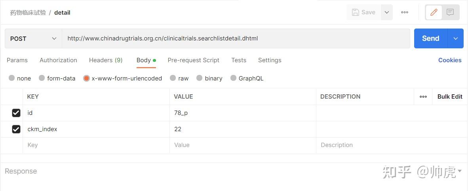Image resolution: width=468 pixels, height=191 pixels.
Task: Expand the POST method dropdown
Action: click(34, 38)
